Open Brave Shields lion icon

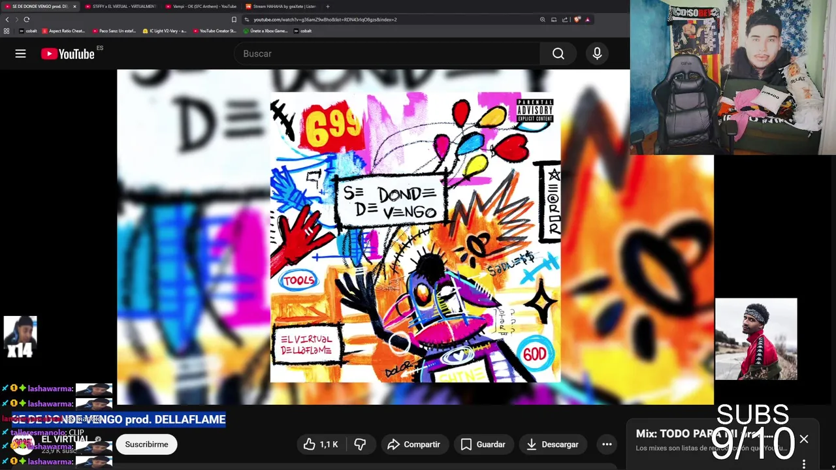[x=577, y=20]
